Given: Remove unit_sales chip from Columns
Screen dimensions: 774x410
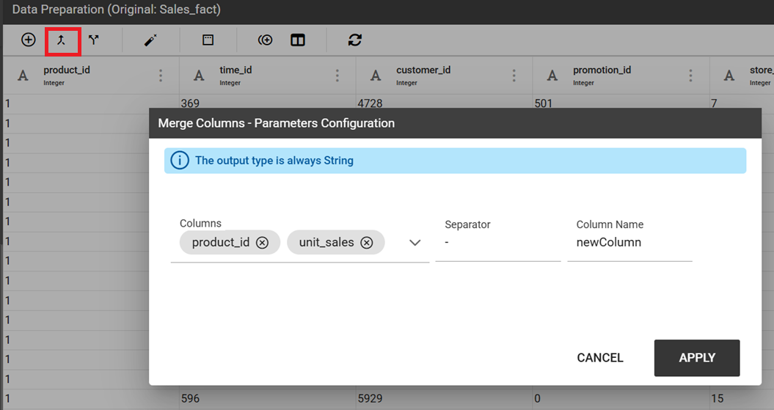Looking at the screenshot, I should click(x=366, y=243).
